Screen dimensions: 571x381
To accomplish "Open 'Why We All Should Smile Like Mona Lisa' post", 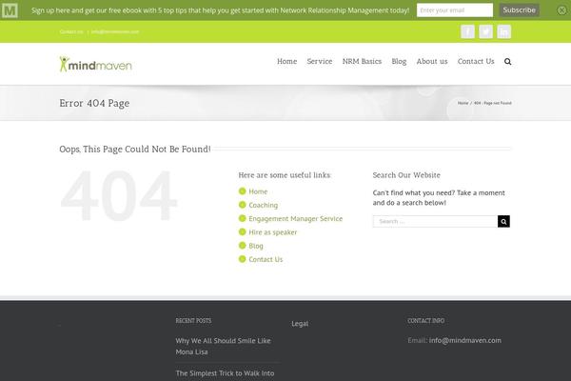I will click(223, 346).
